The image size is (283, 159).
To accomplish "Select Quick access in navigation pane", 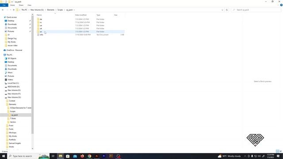I will click(x=11, y=17).
